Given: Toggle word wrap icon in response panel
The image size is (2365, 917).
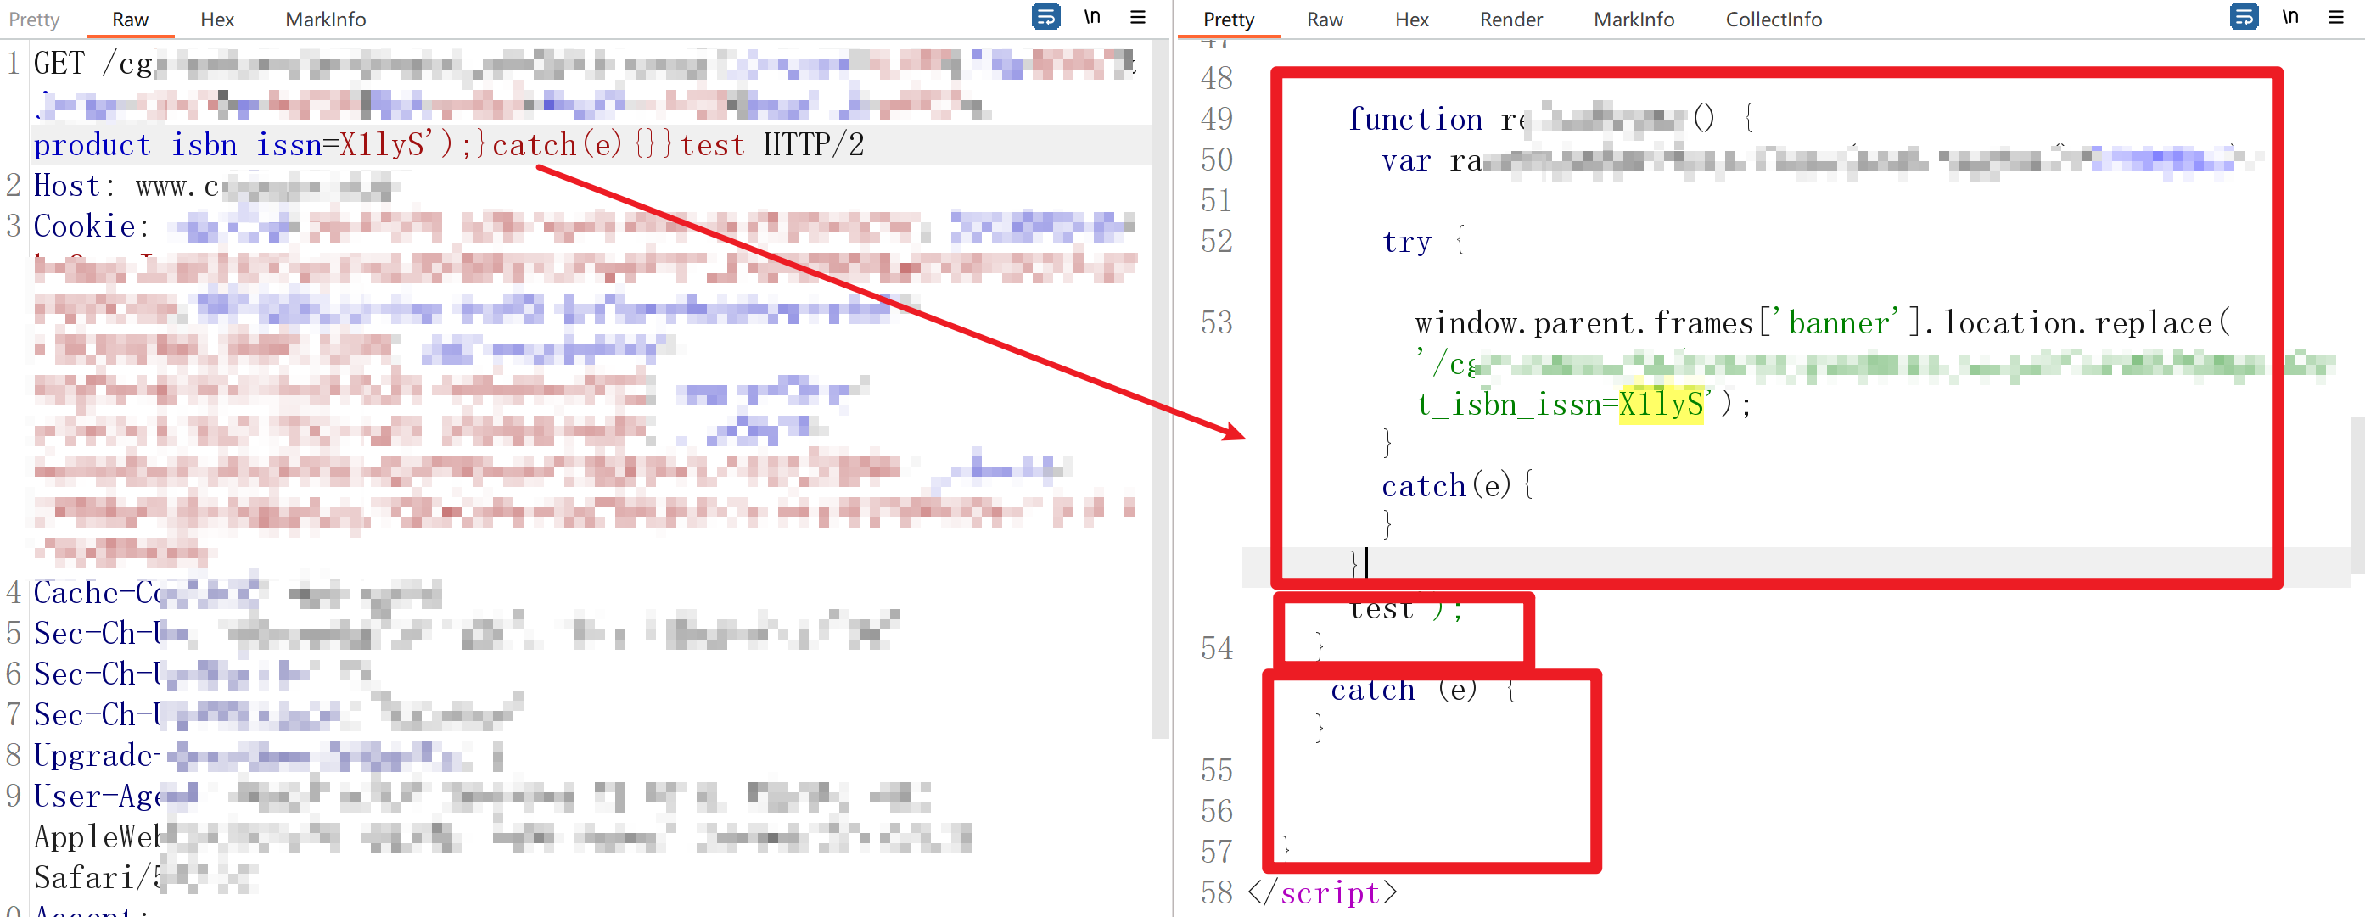Looking at the screenshot, I should pyautogui.click(x=2244, y=16).
